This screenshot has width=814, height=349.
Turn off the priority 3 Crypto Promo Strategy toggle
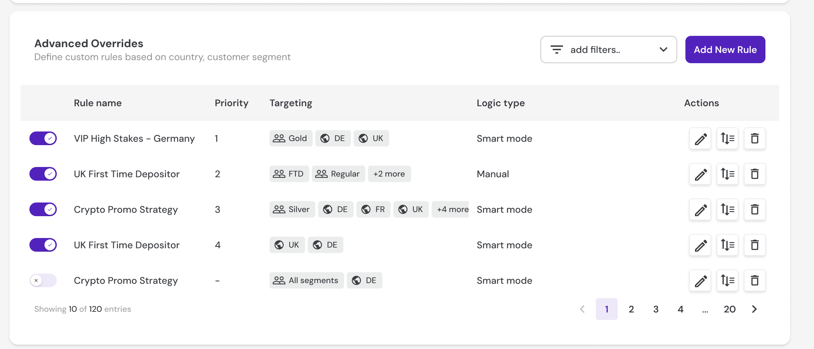pos(43,209)
